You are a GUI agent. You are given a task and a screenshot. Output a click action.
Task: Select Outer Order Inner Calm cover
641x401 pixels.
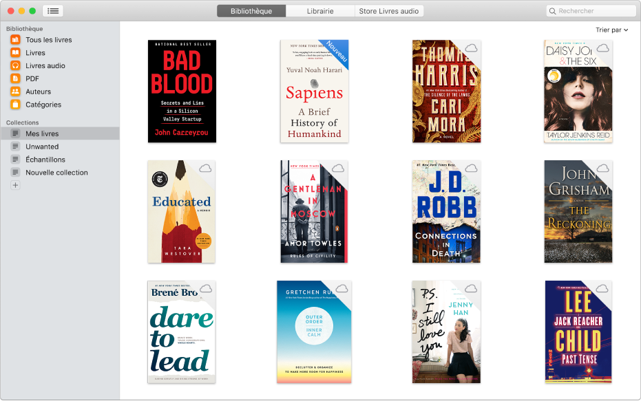[314, 332]
